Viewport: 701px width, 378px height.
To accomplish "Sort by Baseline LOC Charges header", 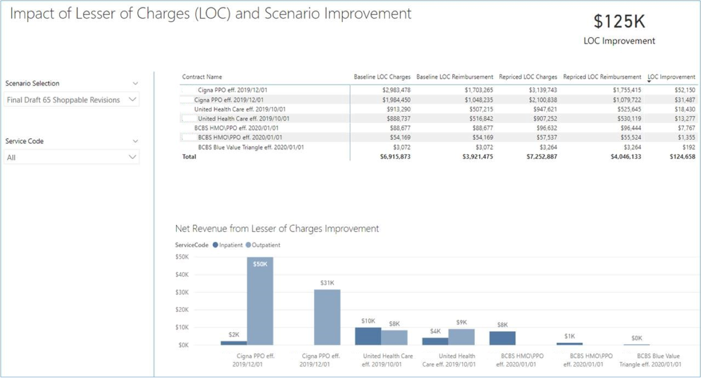I will 382,77.
